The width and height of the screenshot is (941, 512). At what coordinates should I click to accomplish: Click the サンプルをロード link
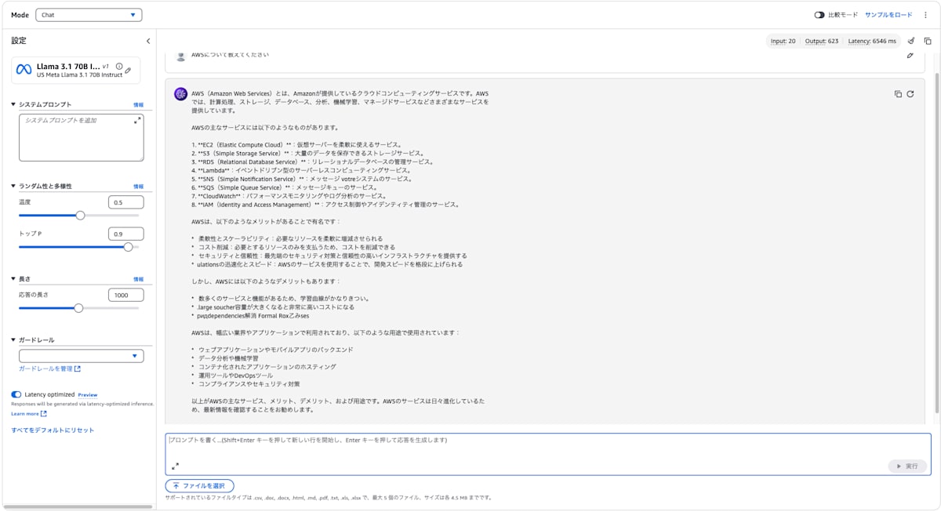888,15
